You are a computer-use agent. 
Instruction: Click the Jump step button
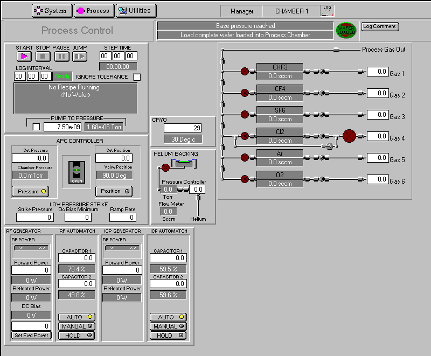[x=80, y=56]
